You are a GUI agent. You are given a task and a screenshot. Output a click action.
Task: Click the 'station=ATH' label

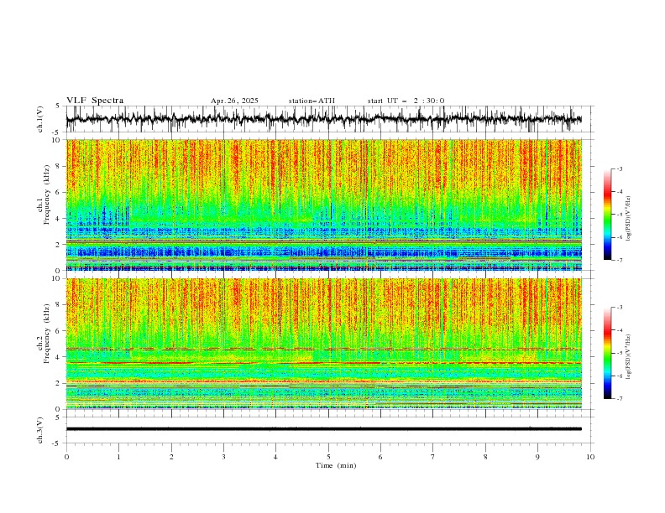point(312,101)
